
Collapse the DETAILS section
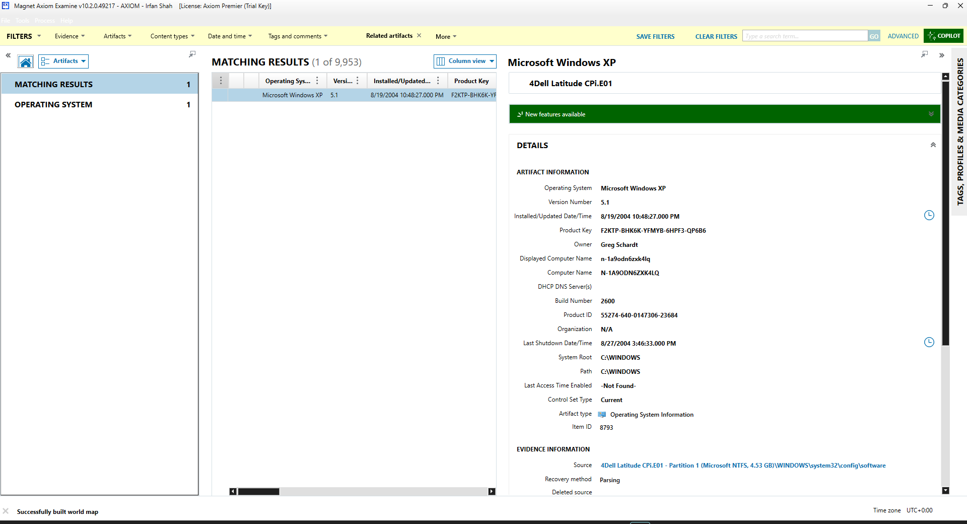933,145
